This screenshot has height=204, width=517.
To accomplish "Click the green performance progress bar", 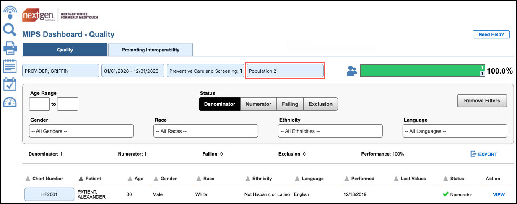I will (419, 71).
